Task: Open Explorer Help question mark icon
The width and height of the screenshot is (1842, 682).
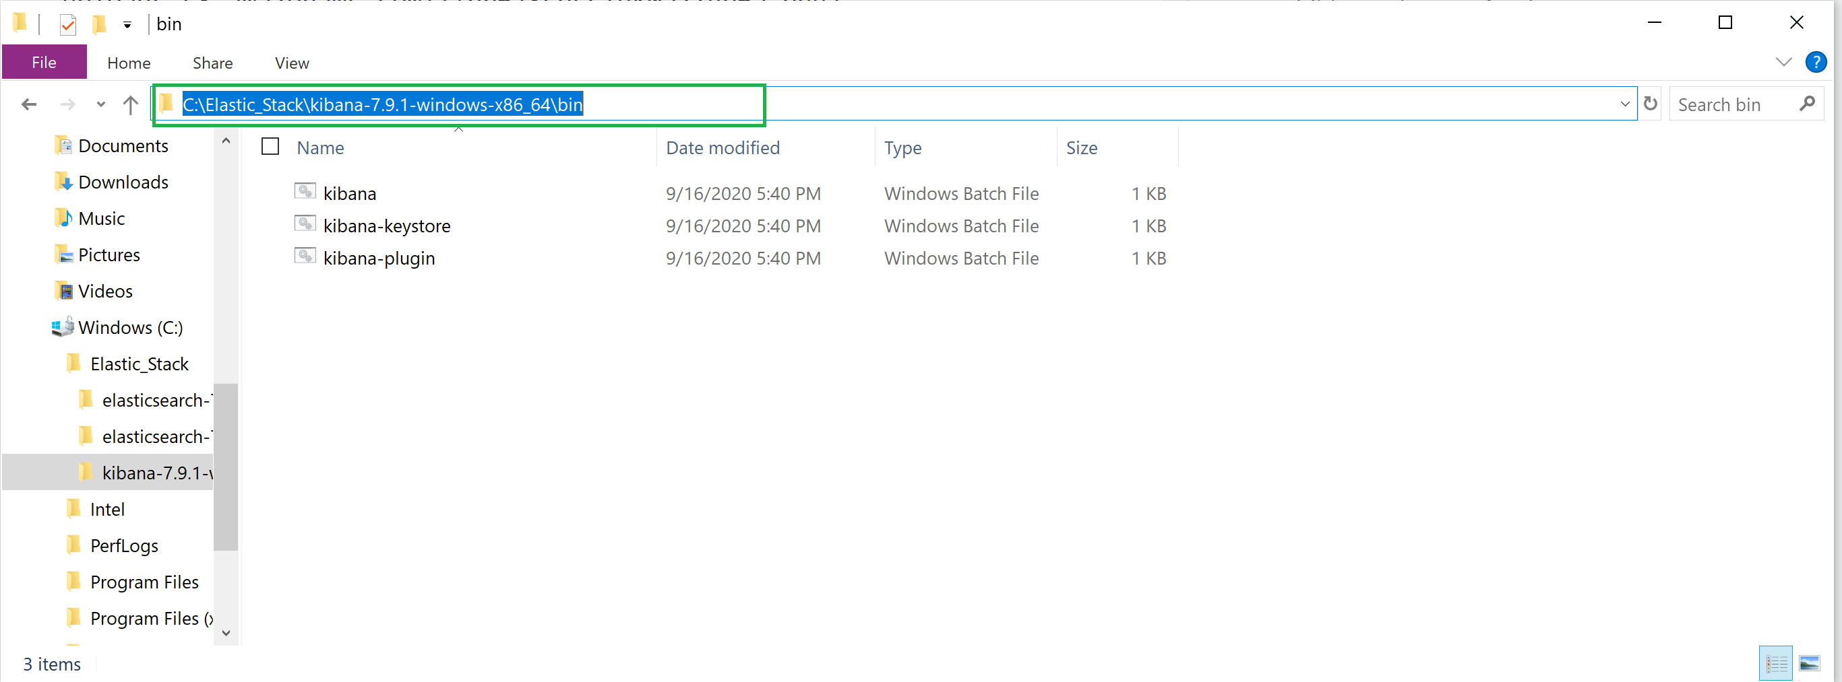Action: (x=1816, y=63)
